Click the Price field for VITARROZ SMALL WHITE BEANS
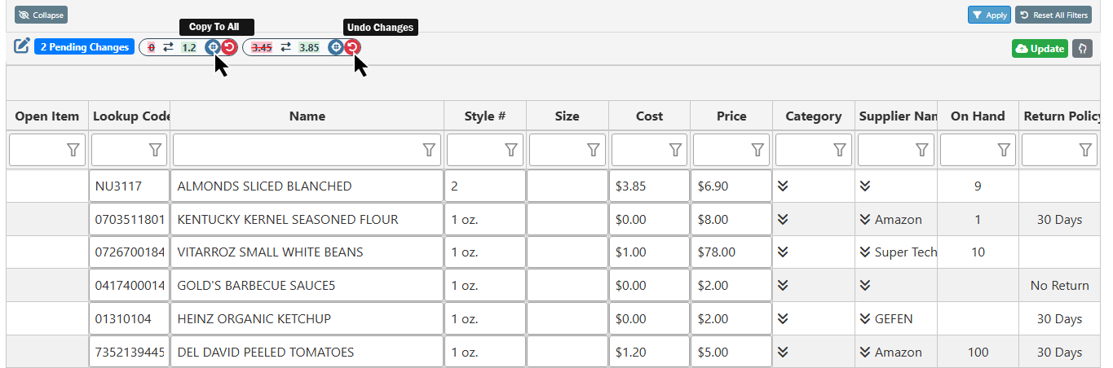 (731, 252)
